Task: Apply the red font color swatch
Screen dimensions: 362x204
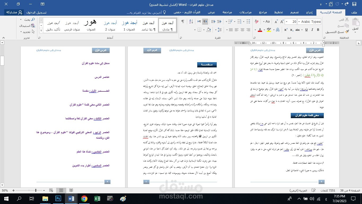Action: (260, 29)
